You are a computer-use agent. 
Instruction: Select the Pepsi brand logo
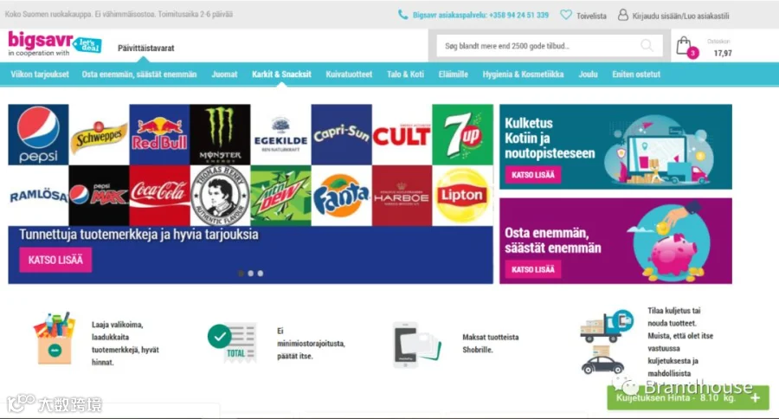click(x=38, y=135)
